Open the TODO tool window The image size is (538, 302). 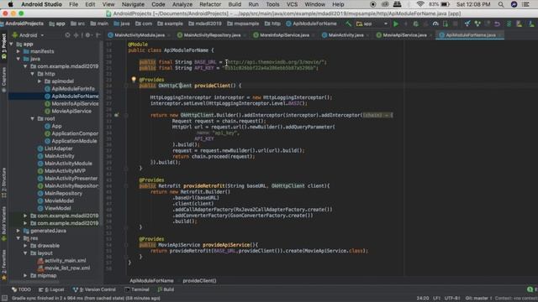(21, 289)
